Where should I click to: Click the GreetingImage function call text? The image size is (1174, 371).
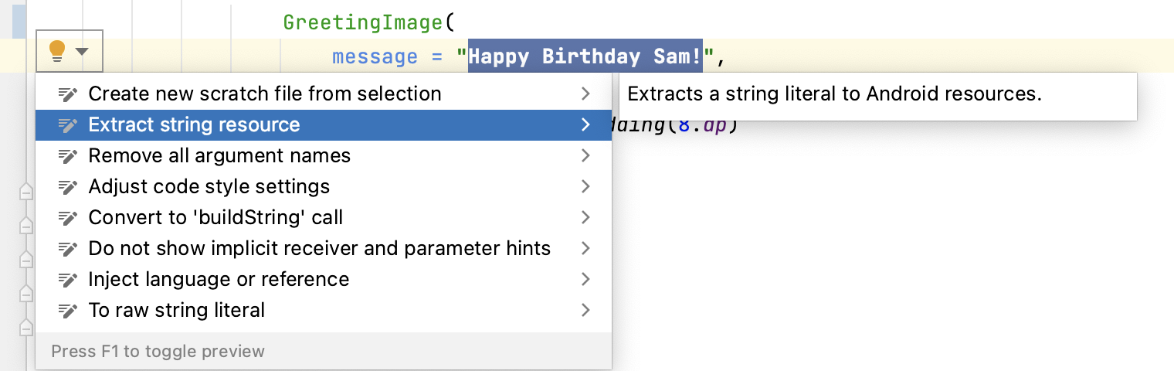coord(362,22)
